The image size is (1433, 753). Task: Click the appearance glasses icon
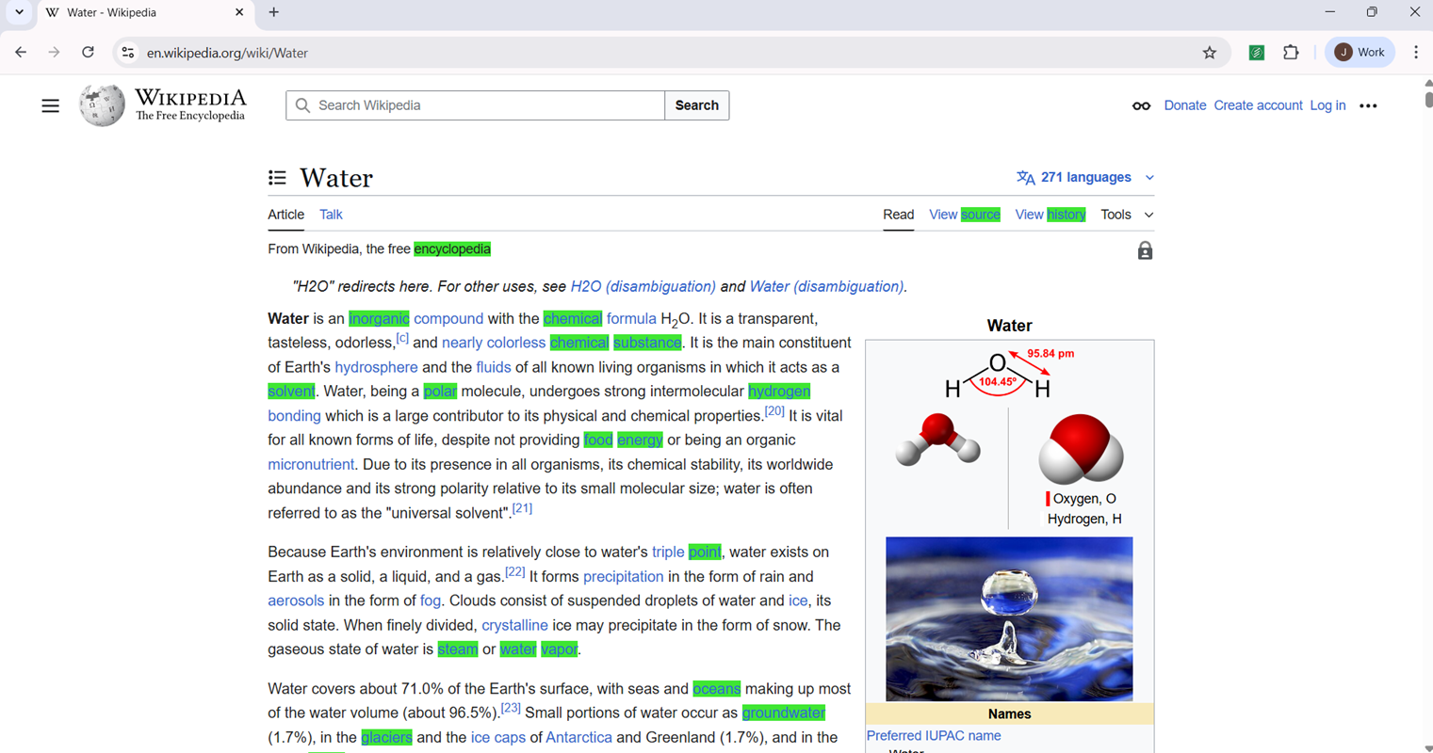click(x=1141, y=105)
